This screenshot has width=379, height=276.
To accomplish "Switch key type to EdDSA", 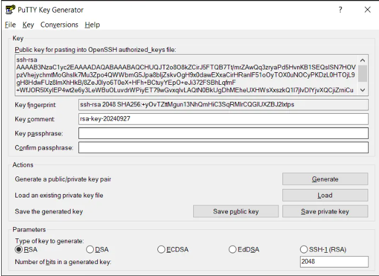I will tap(232, 249).
